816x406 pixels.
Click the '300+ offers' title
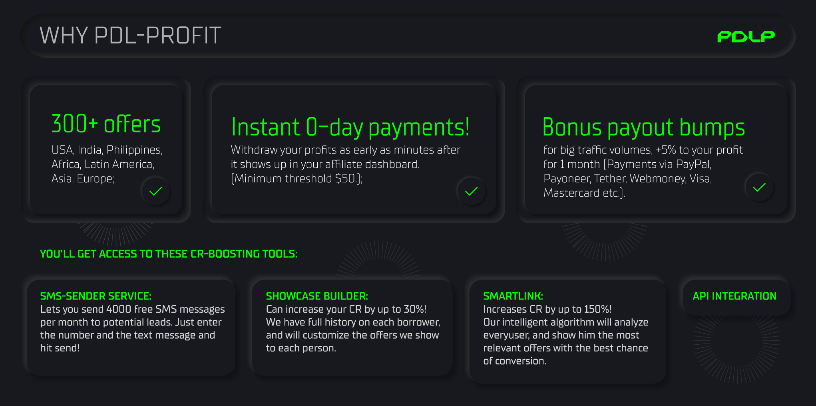tap(106, 124)
